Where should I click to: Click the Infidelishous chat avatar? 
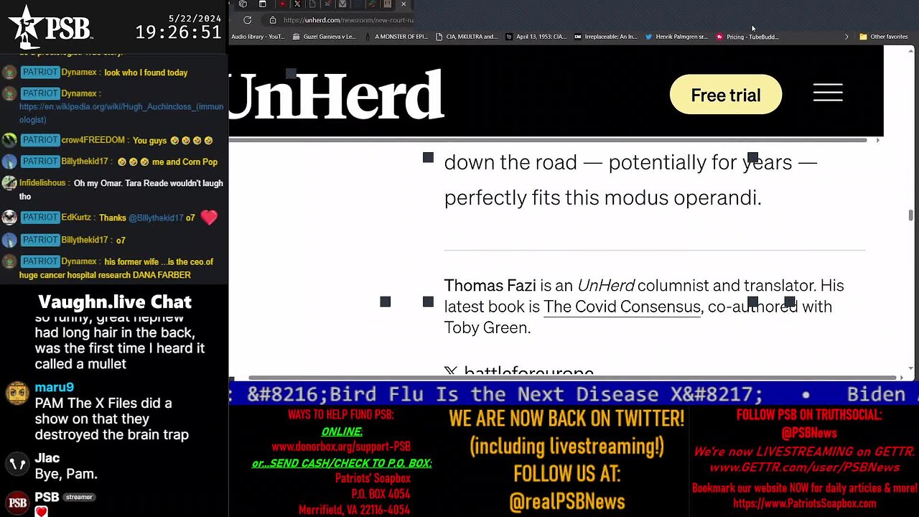[x=9, y=184]
